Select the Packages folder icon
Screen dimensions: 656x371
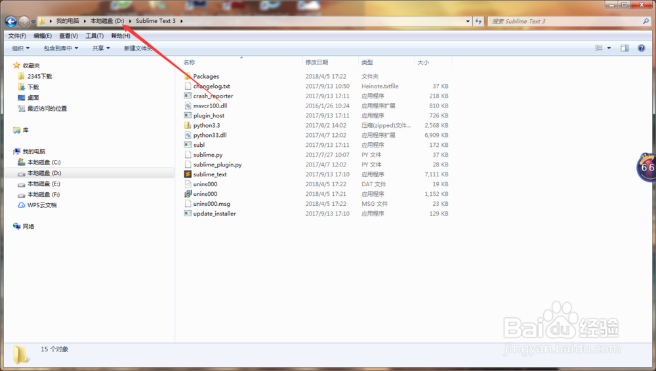188,76
